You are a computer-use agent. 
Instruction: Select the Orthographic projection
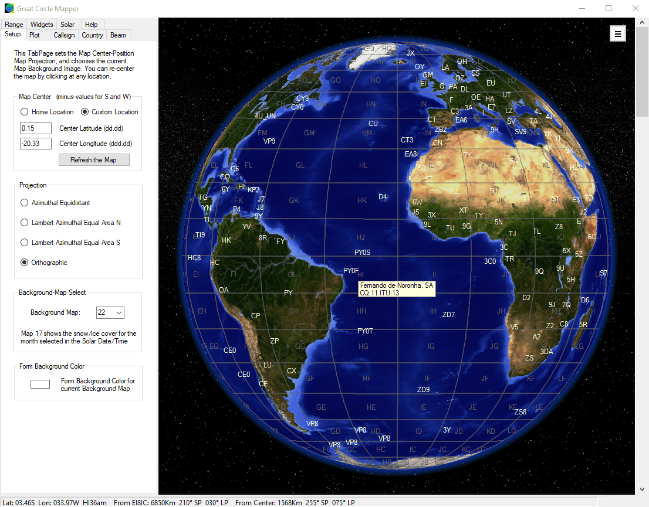(x=24, y=262)
